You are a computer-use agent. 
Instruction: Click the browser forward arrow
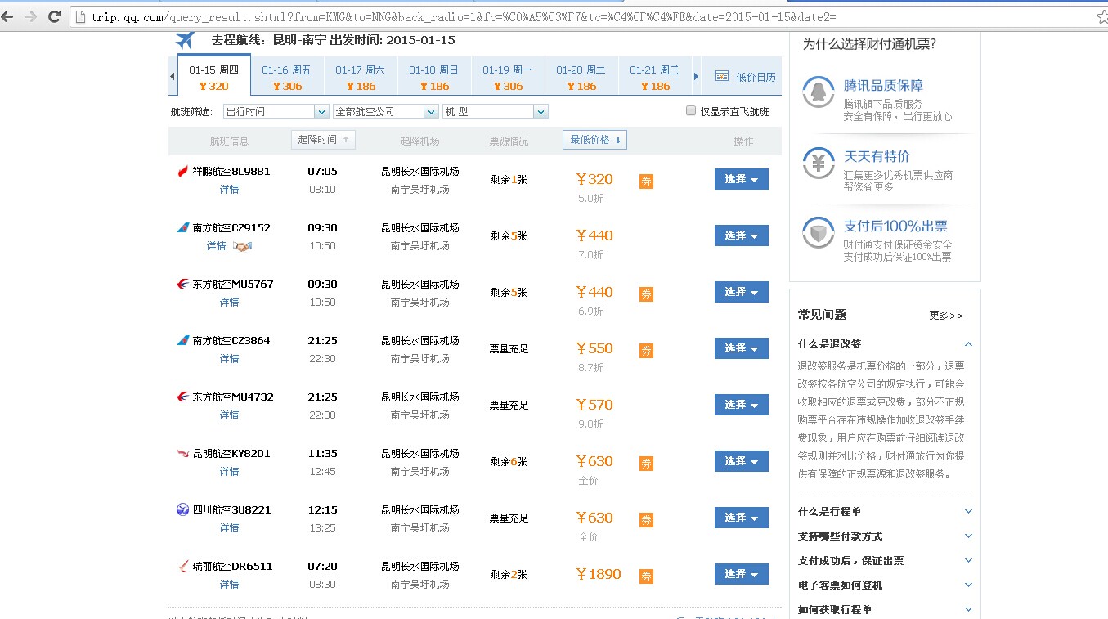(x=30, y=16)
